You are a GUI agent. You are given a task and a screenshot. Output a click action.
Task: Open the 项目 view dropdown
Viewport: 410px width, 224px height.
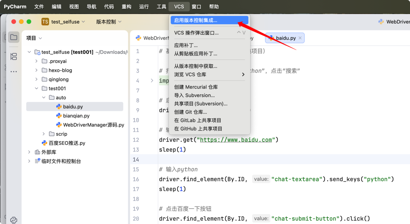click(x=34, y=38)
